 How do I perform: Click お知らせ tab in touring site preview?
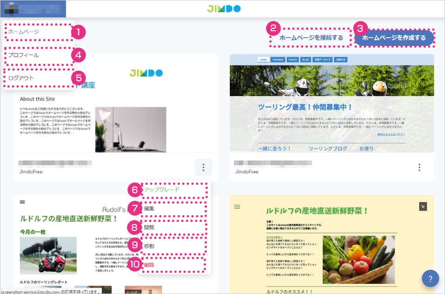click(341, 60)
